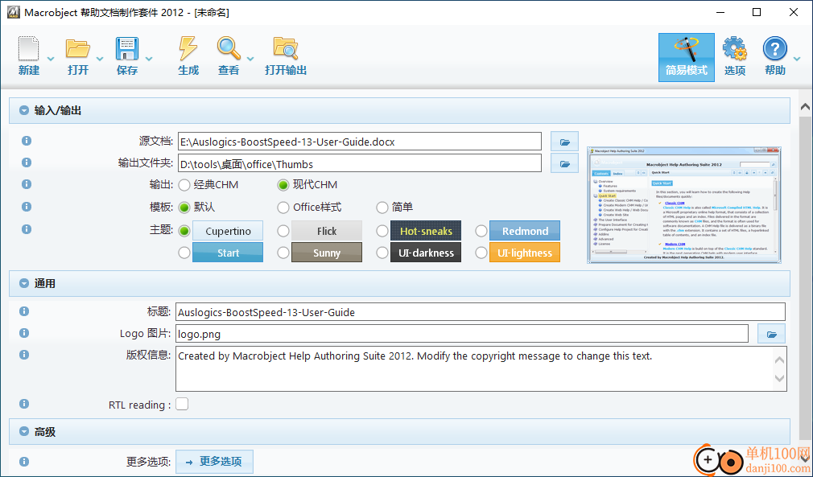The height and width of the screenshot is (477, 813).
Task: Click the info icon beside 输出文件夹
Action: tap(26, 162)
